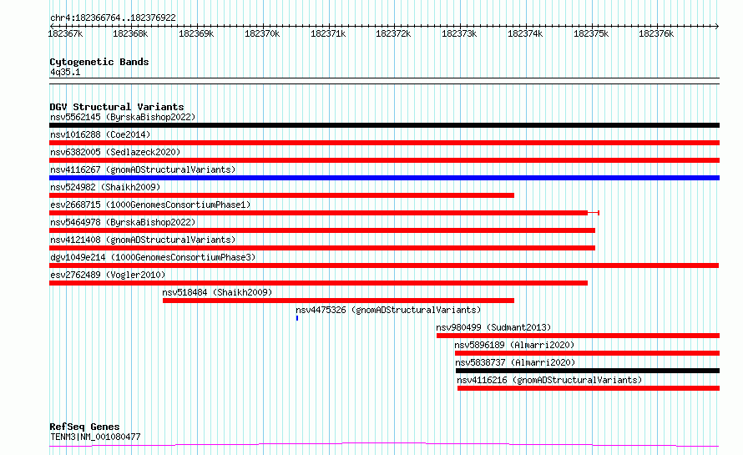Click the nsv524982 (Shaikh2009) label

click(105, 187)
